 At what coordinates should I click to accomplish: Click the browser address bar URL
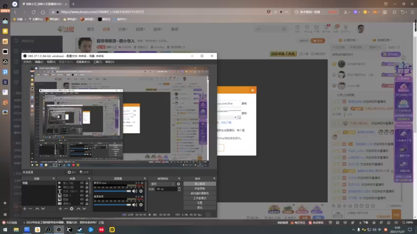[x=102, y=12]
